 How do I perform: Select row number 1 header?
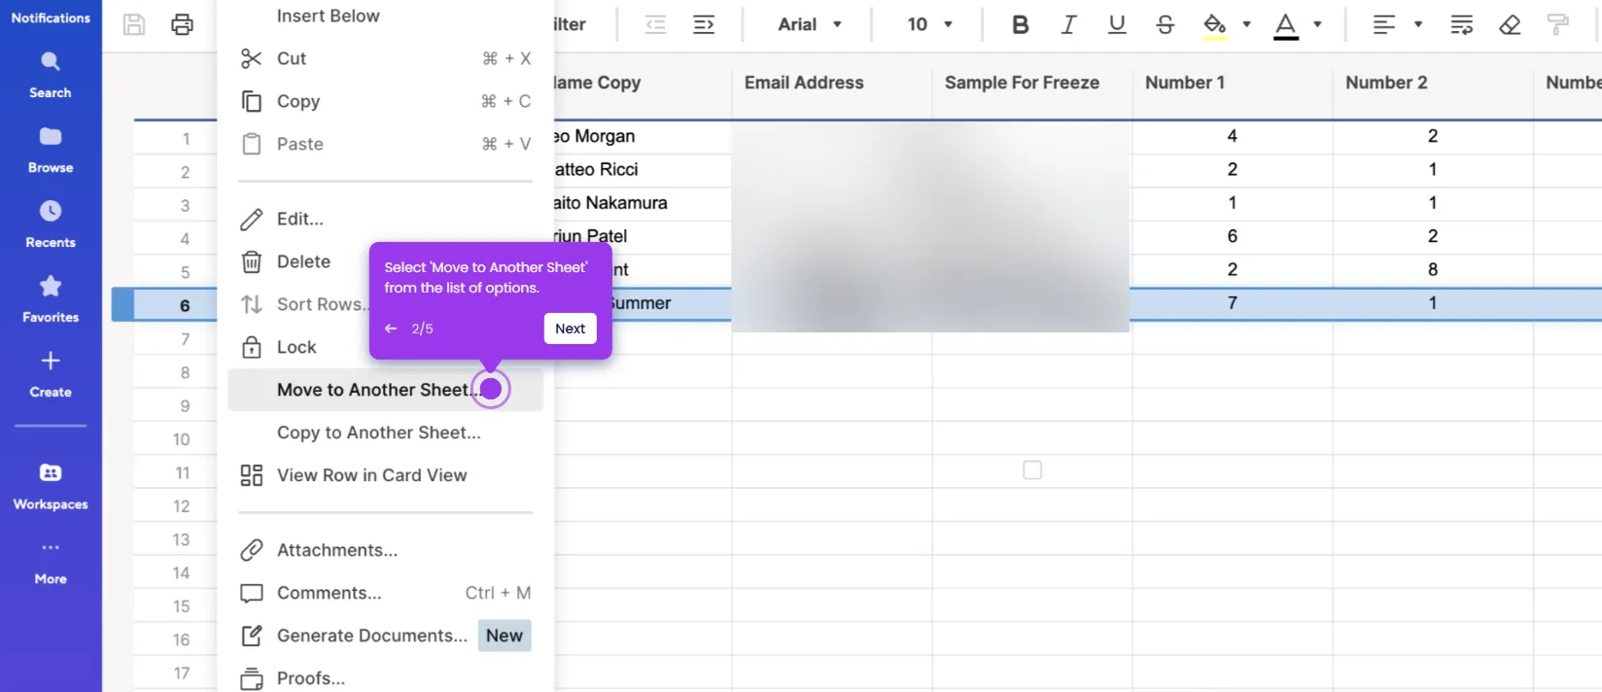(x=175, y=138)
